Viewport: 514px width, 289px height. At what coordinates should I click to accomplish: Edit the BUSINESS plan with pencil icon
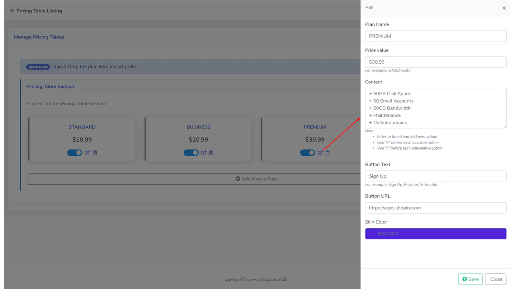point(204,153)
